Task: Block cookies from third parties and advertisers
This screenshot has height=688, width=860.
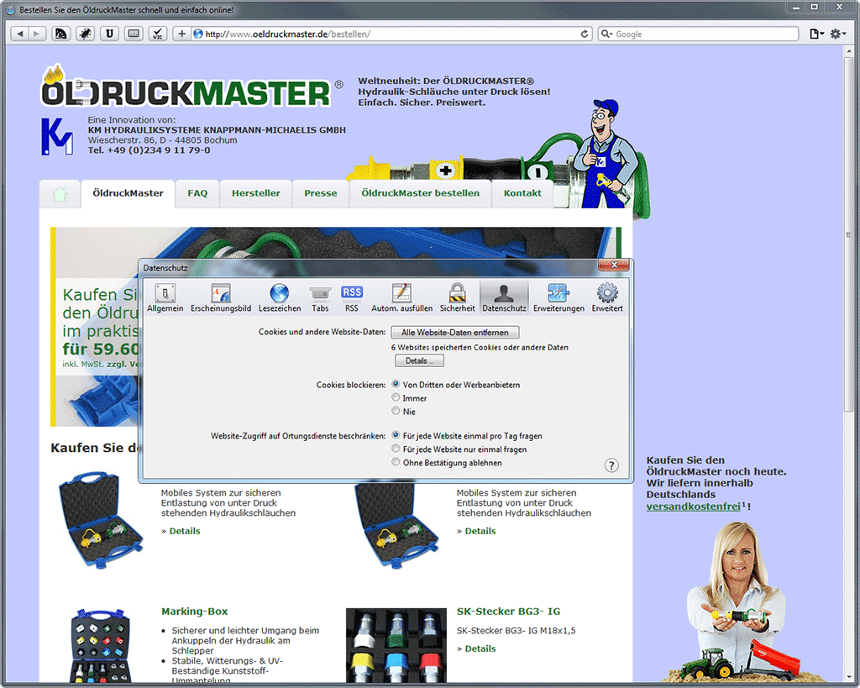Action: coord(396,384)
